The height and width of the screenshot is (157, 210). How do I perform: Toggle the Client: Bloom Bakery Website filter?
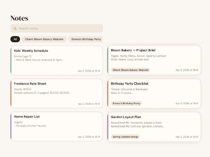pos(44,39)
